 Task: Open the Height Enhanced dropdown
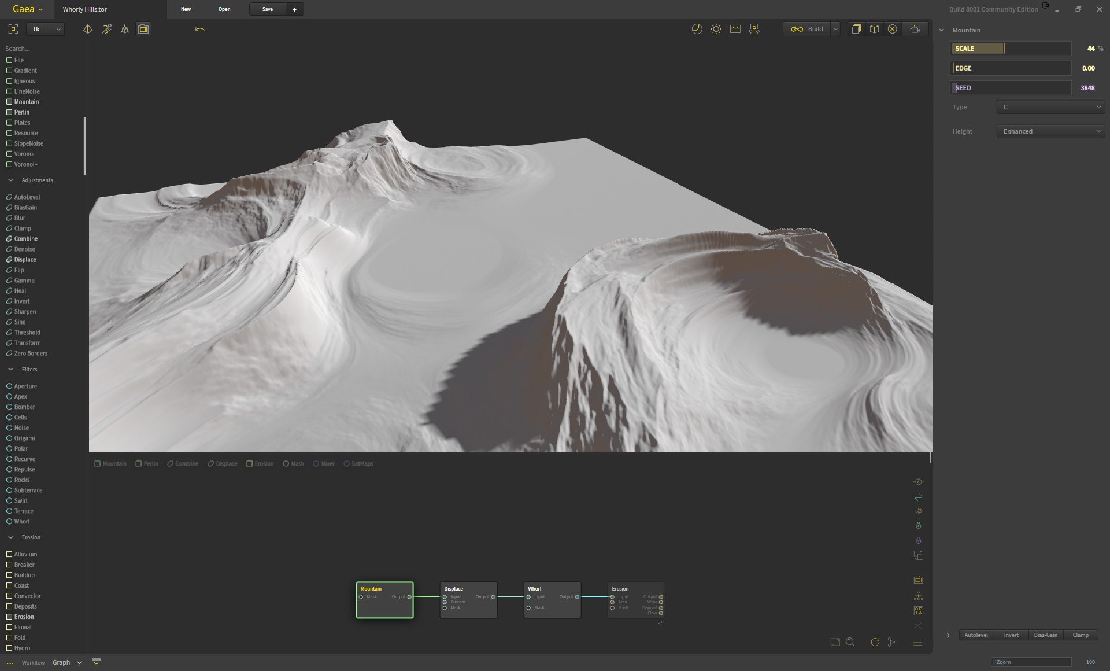1050,131
